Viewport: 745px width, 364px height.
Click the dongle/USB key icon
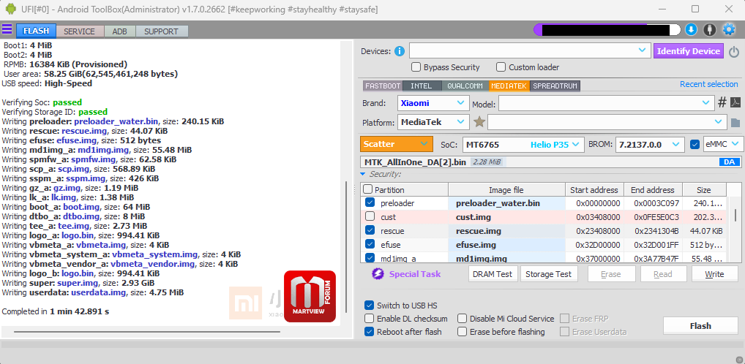tap(709, 30)
